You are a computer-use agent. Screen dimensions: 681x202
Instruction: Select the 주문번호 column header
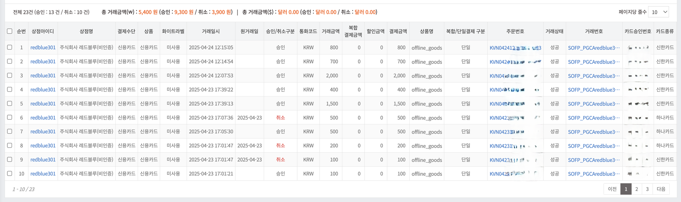tap(515, 31)
